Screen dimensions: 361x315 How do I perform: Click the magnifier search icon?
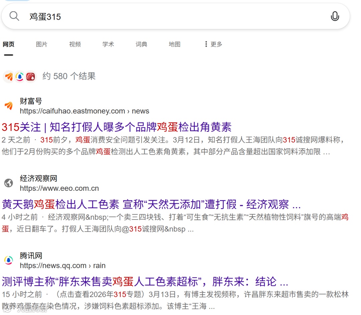click(x=14, y=16)
